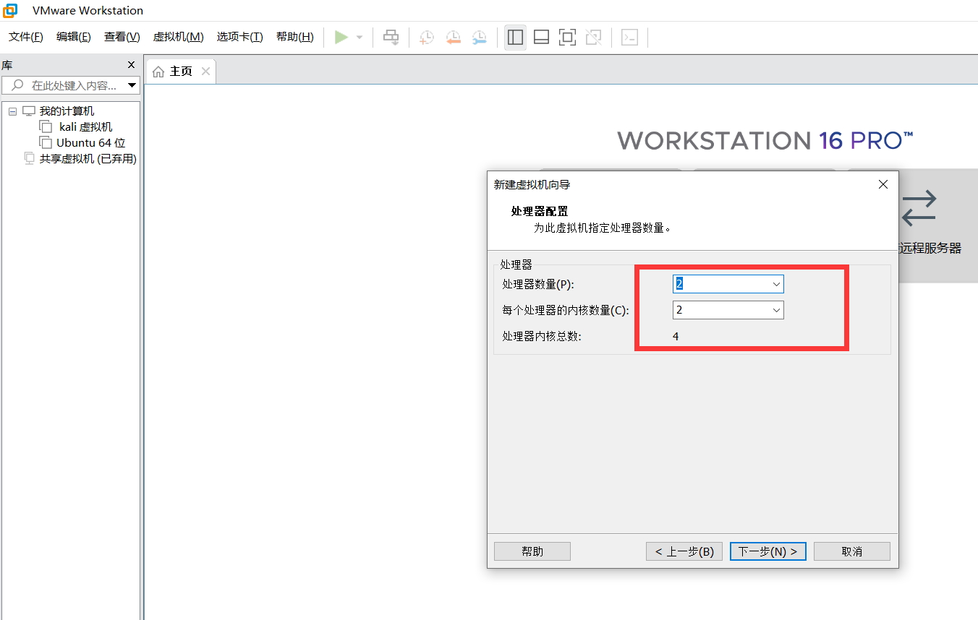This screenshot has height=620, width=978.
Task: Expand the library search filter arrow
Action: point(132,85)
